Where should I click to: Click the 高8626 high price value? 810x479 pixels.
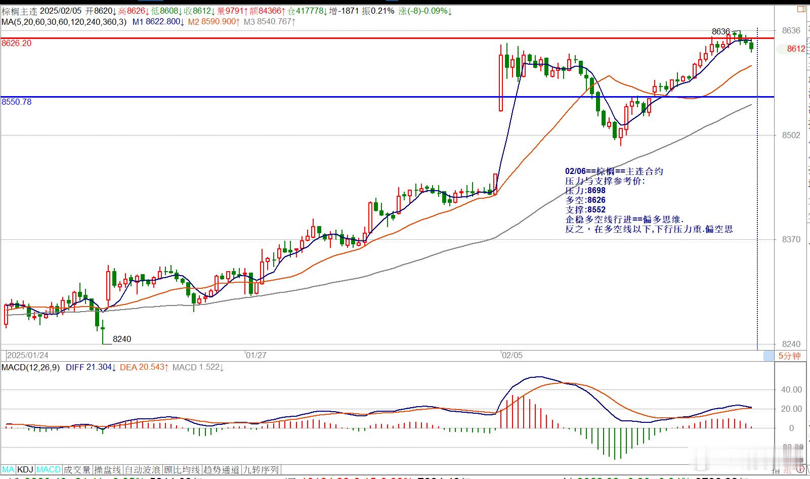point(133,11)
